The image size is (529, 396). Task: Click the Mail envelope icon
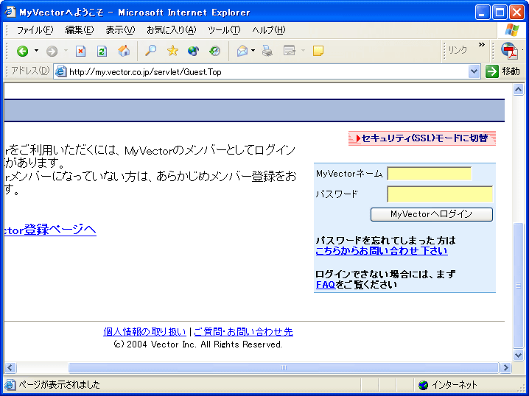pos(242,51)
